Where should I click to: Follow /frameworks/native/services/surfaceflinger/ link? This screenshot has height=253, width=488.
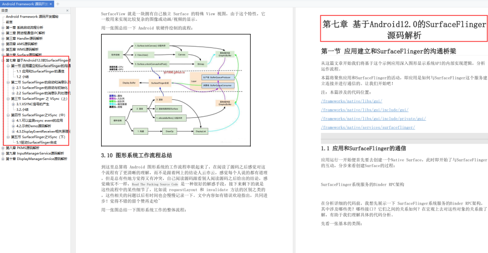coord(368,127)
